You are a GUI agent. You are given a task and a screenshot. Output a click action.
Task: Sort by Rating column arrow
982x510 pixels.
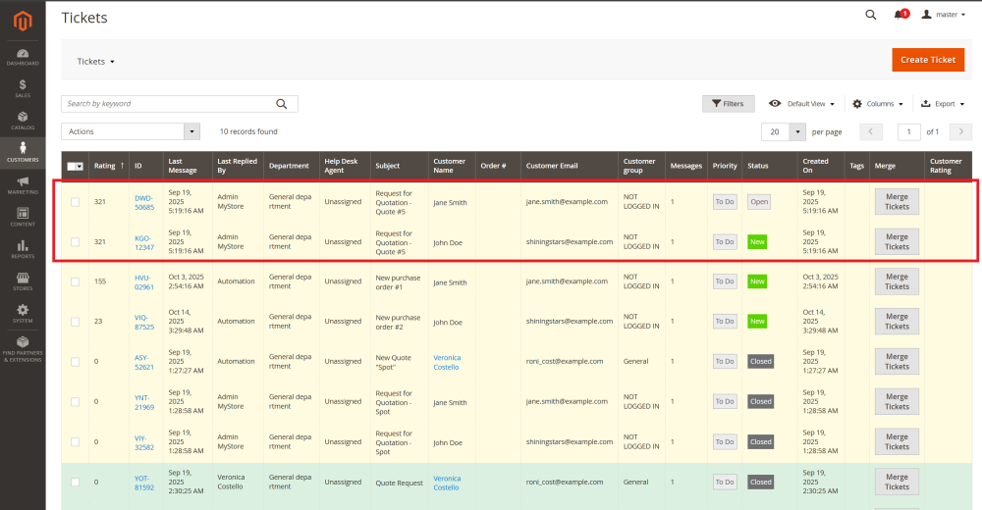tap(122, 166)
